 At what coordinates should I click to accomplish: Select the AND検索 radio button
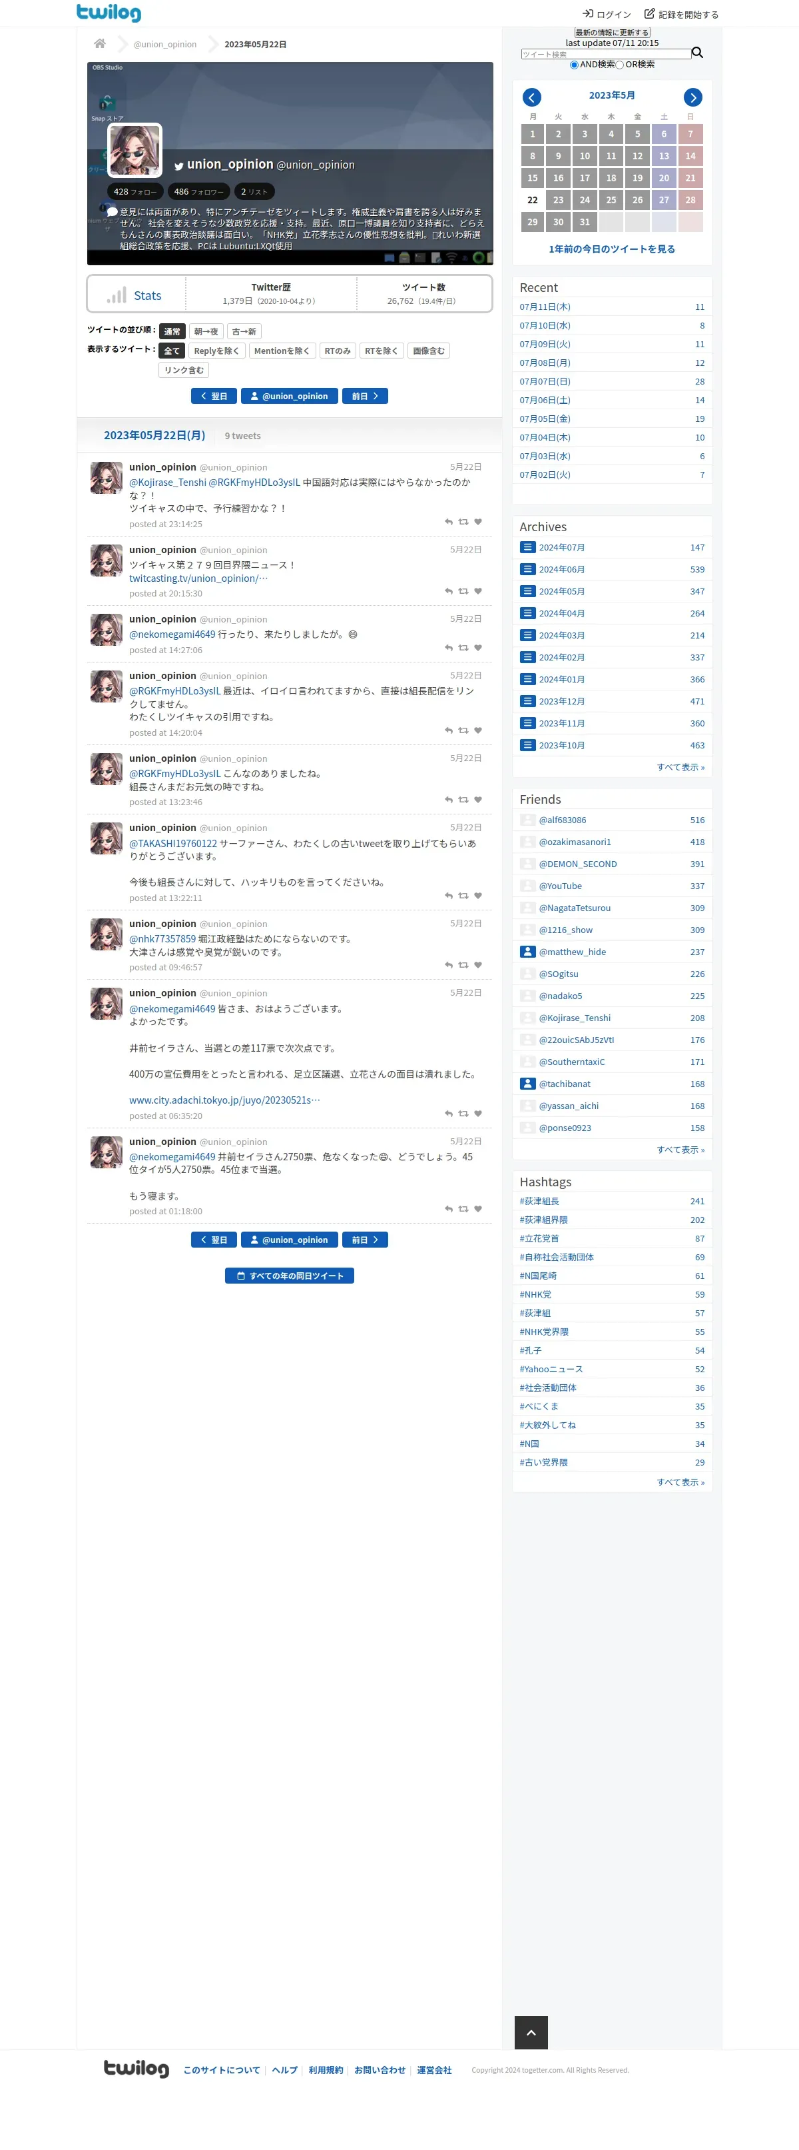click(574, 65)
